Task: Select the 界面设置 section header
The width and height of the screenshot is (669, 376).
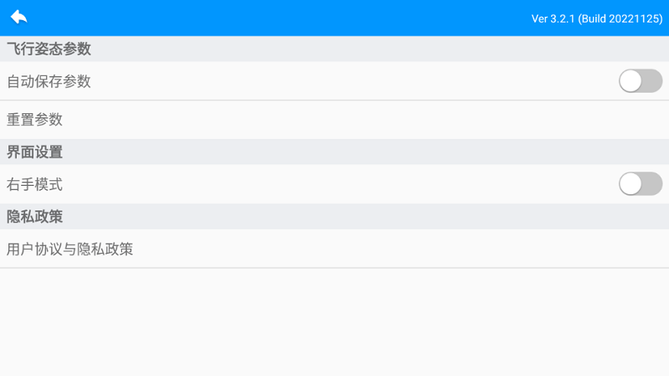Action: 35,152
